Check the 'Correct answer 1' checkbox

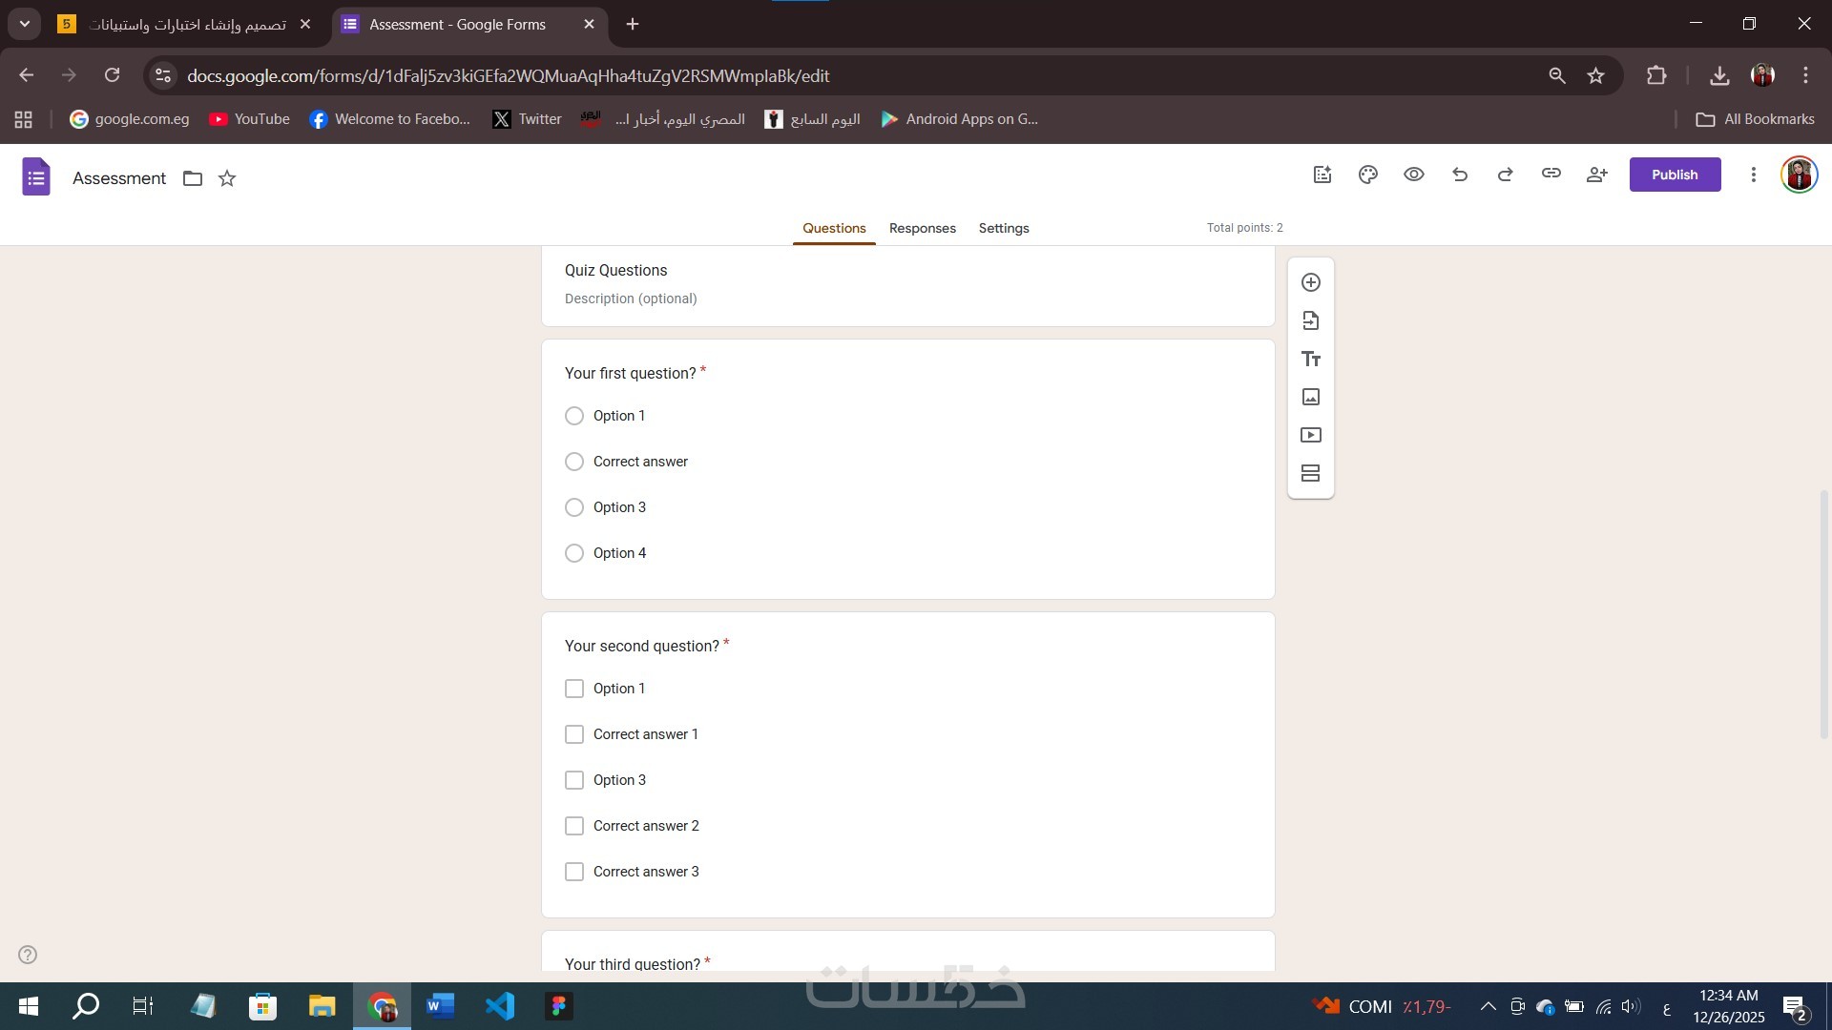(574, 734)
